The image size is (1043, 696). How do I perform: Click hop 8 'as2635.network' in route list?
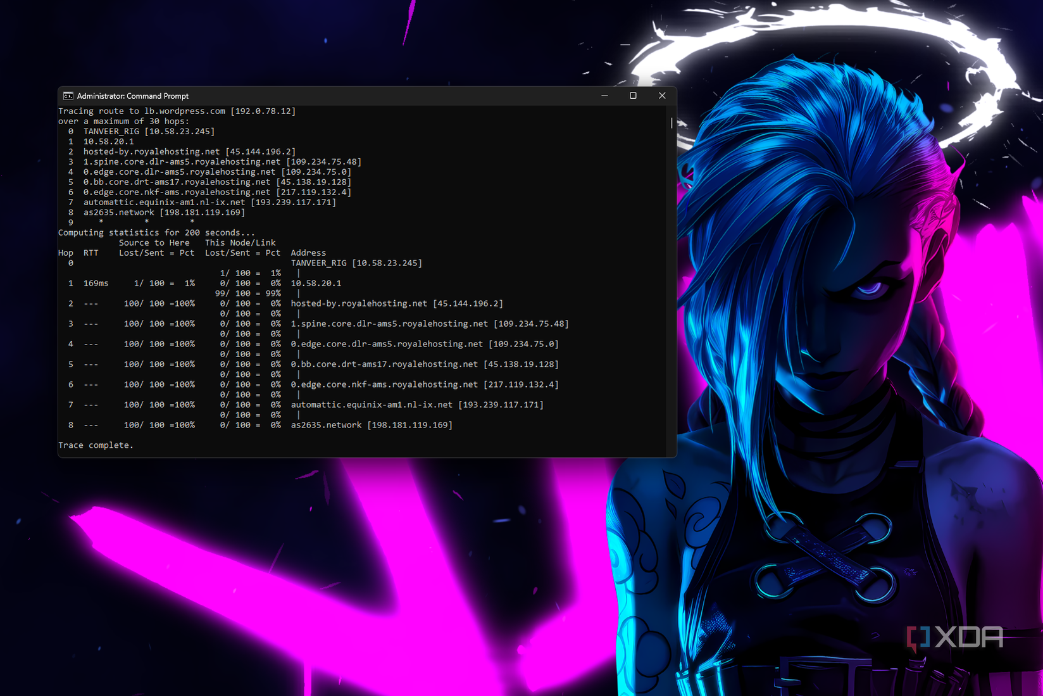pyautogui.click(x=165, y=213)
